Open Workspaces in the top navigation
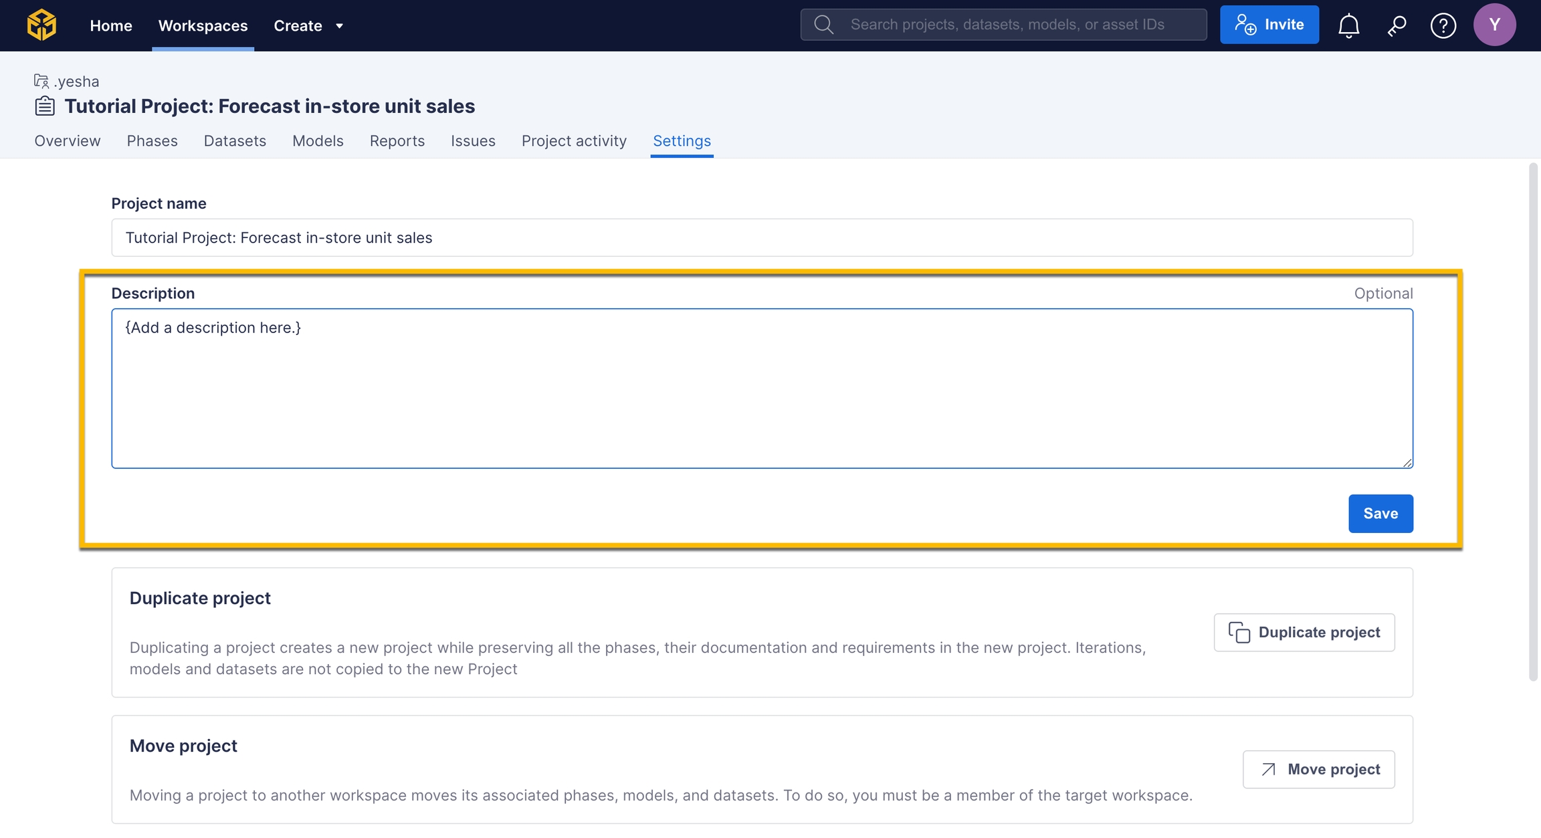The image size is (1541, 838). click(203, 25)
